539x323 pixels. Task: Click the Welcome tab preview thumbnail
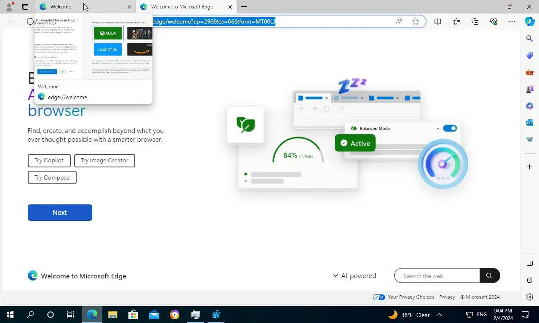[93, 47]
